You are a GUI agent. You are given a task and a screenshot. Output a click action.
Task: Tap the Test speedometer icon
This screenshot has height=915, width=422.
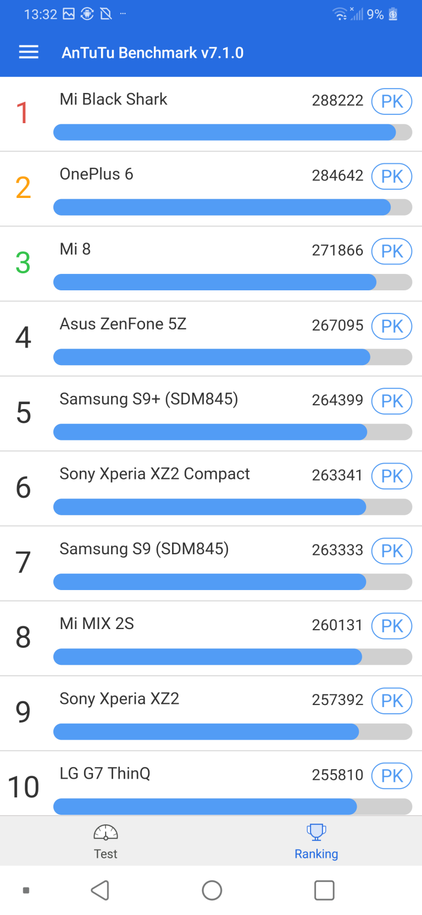[105, 833]
